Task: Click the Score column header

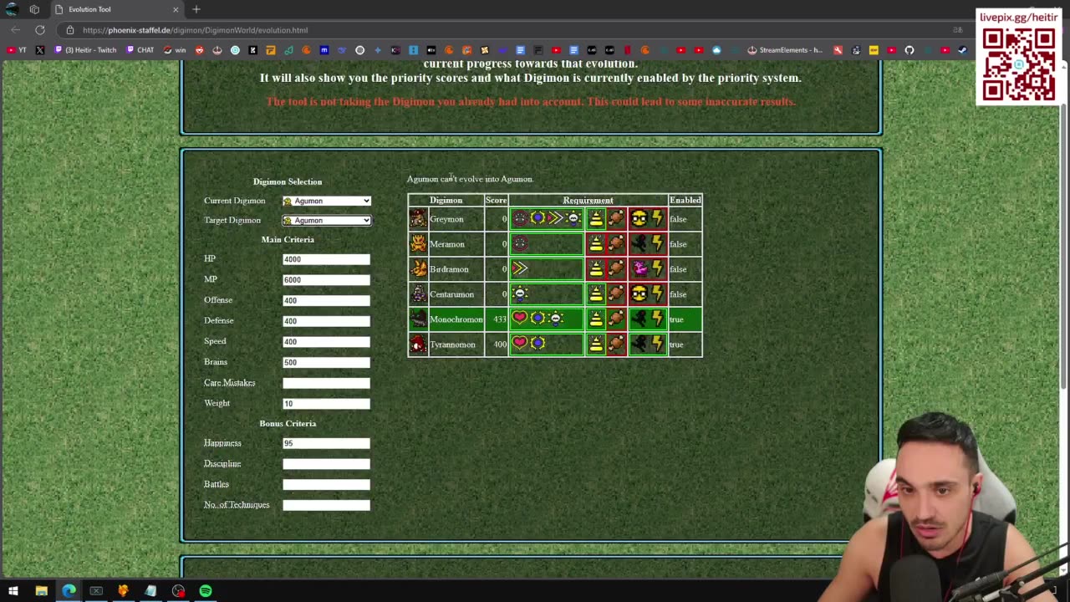Action: [496, 201]
